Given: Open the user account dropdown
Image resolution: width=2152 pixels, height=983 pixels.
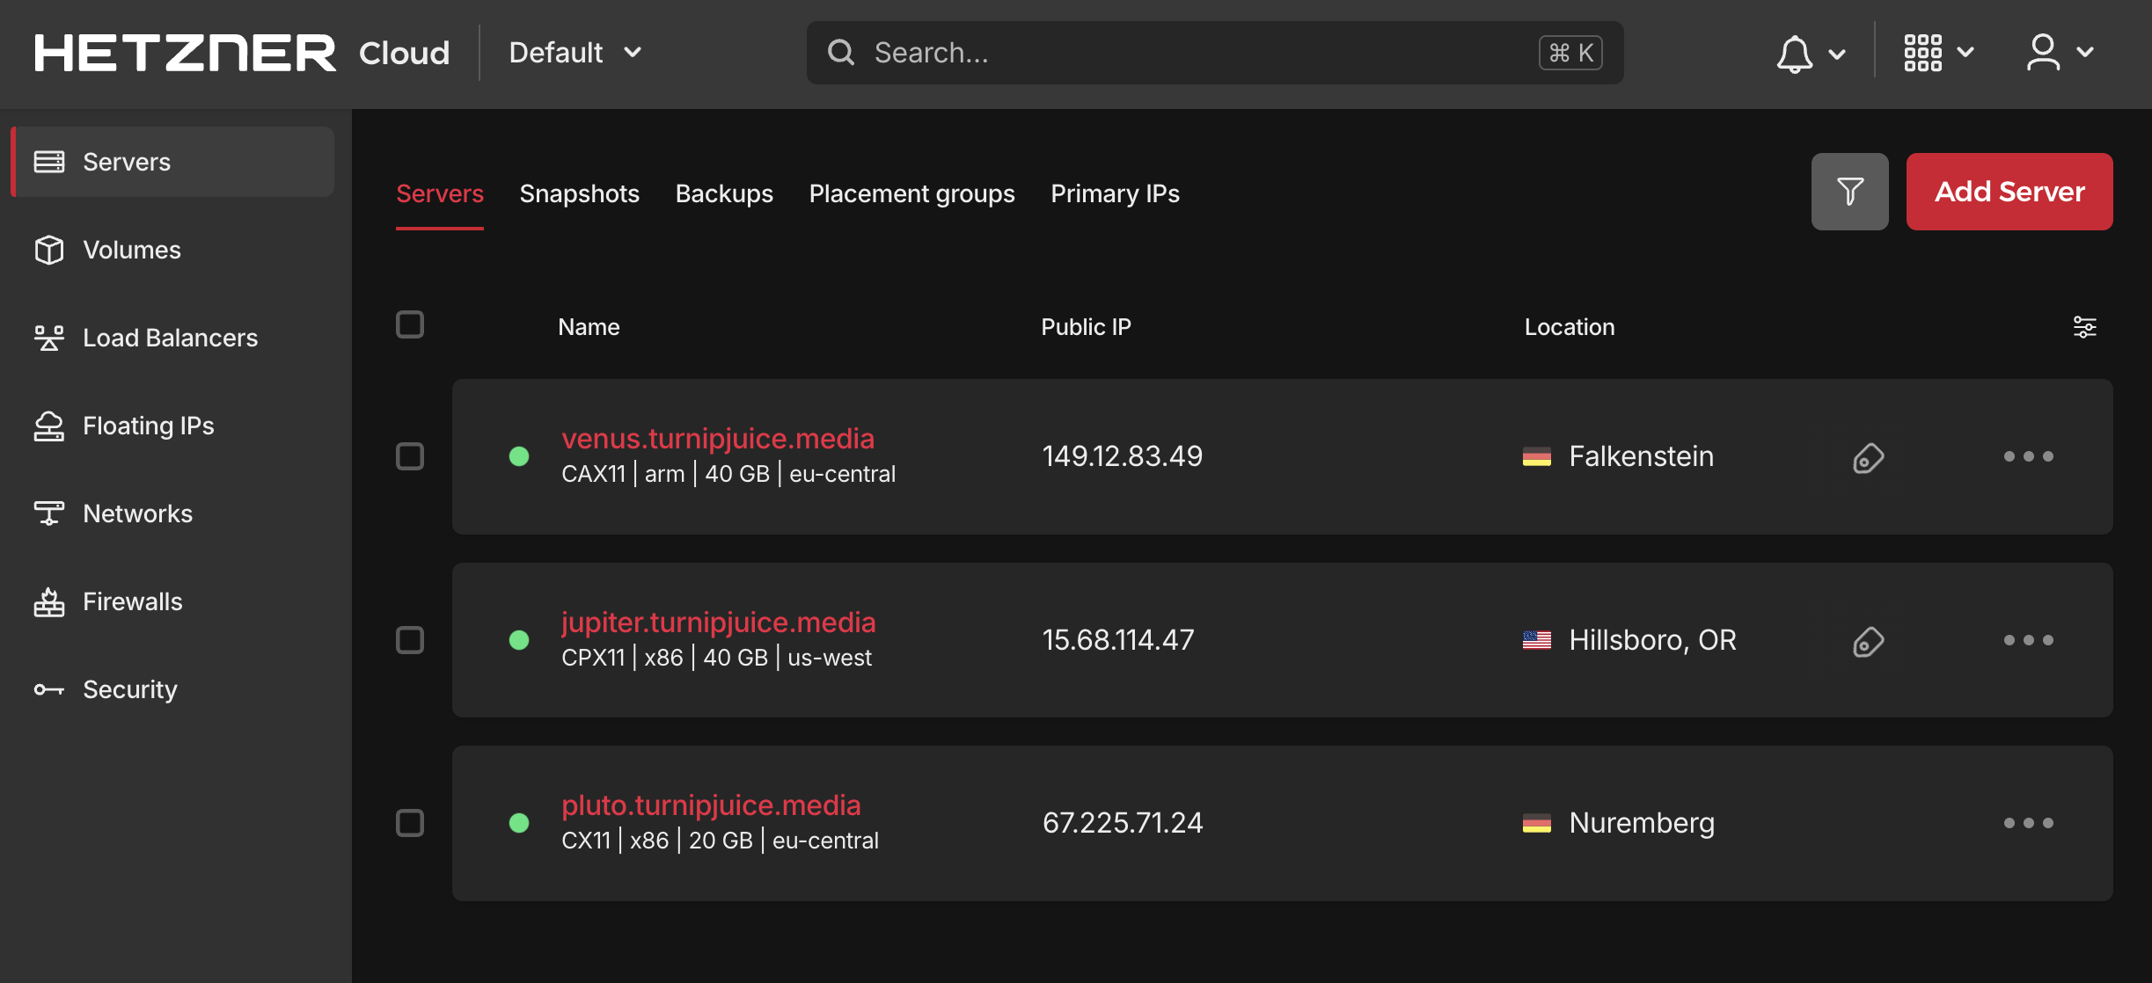Looking at the screenshot, I should (2059, 52).
